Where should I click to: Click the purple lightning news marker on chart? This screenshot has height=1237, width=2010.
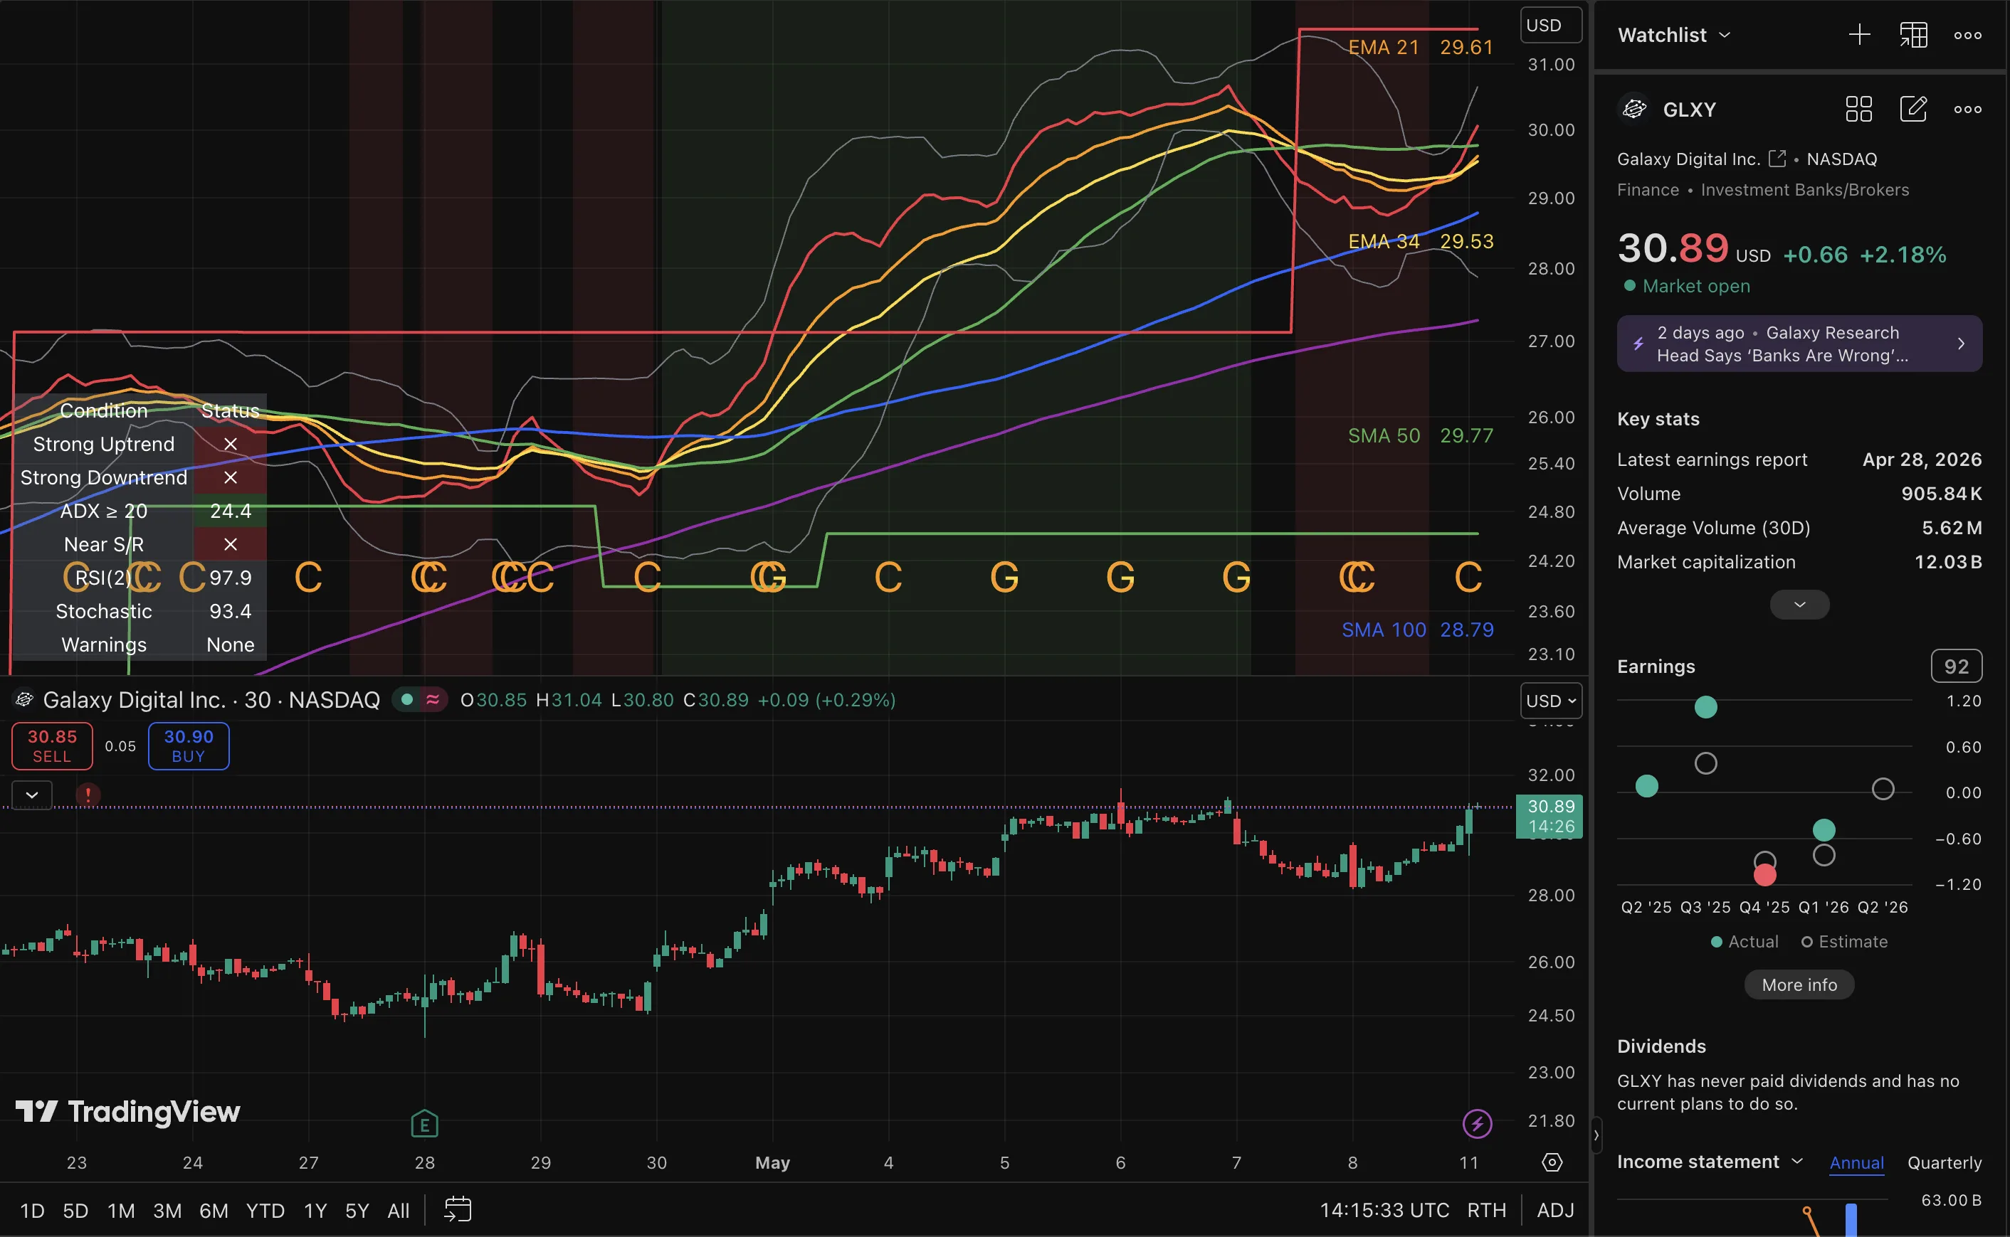(x=1476, y=1123)
